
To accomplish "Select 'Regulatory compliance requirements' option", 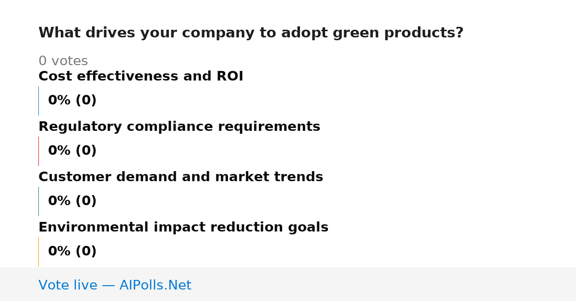I will pyautogui.click(x=179, y=127).
